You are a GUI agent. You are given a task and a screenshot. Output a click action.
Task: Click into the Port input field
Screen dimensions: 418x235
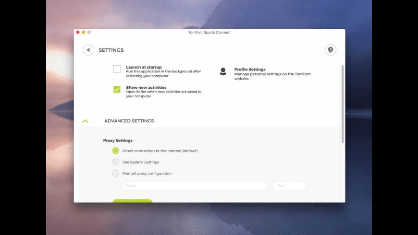pos(290,186)
